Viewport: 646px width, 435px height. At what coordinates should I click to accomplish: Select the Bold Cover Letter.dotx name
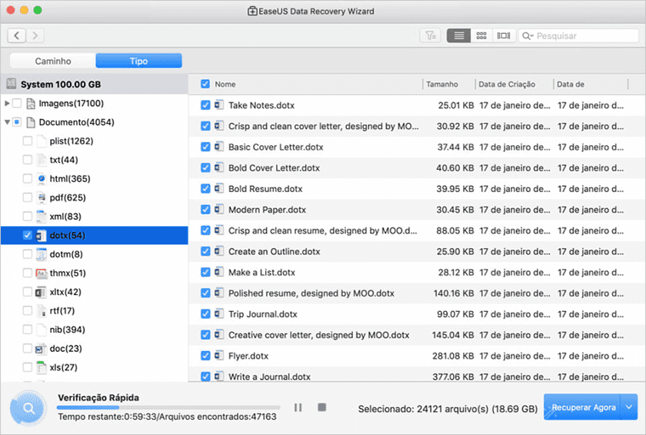pos(274,168)
